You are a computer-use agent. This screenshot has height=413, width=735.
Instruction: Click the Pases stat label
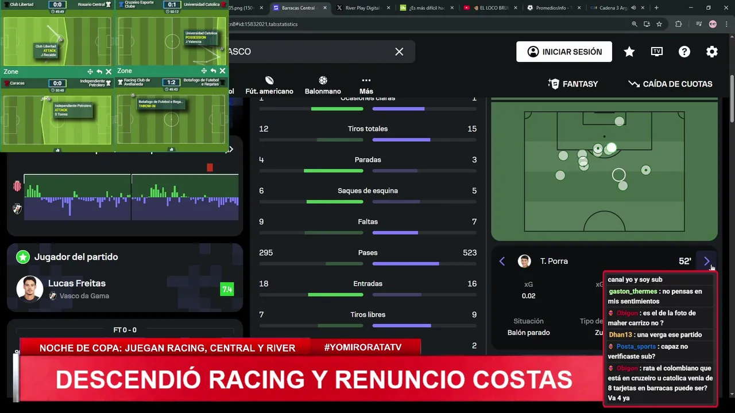367,253
